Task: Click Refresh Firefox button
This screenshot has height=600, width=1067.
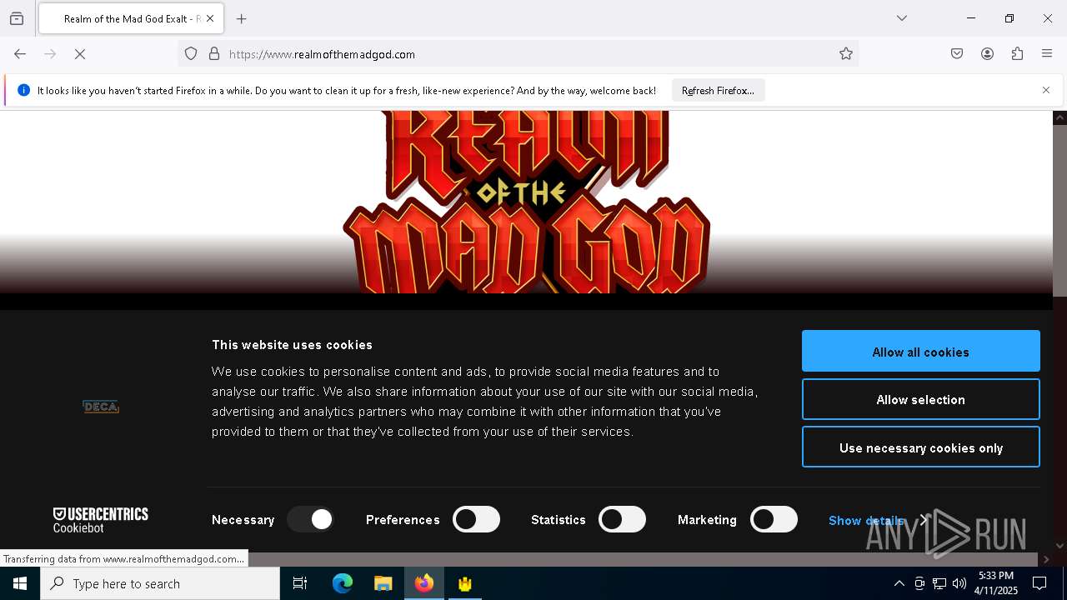Action: point(718,90)
